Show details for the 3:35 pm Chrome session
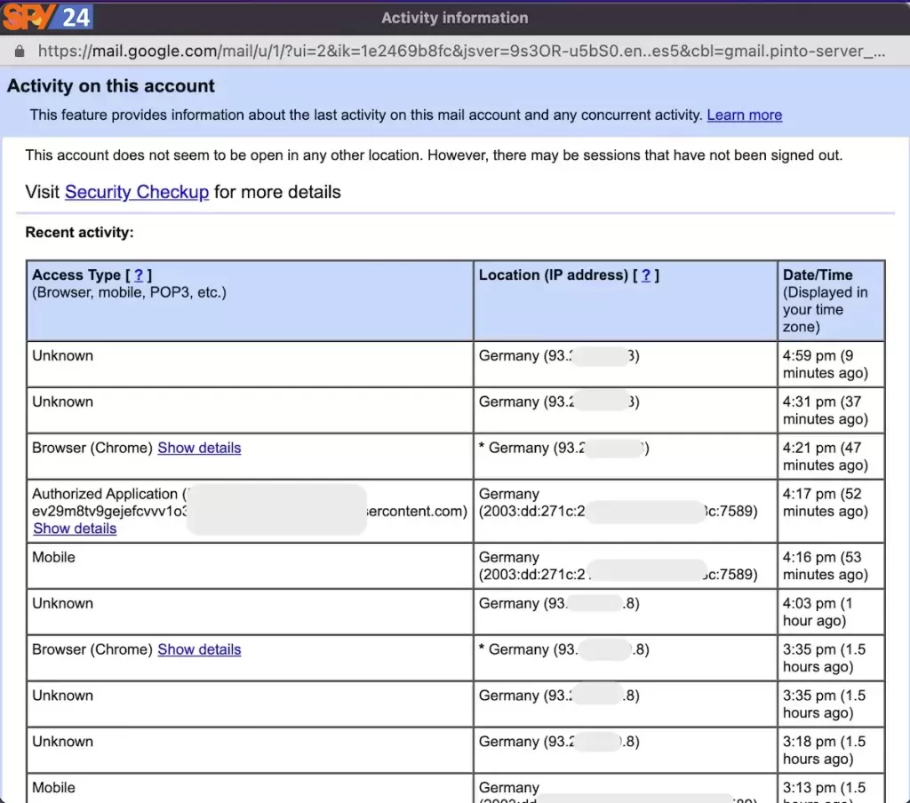This screenshot has height=803, width=910. [199, 649]
